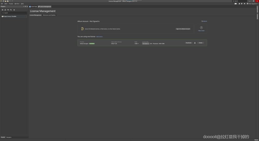Open the Seats dropdown arrow showing 1/888
This screenshot has width=259, height=141.
[x=138, y=44]
